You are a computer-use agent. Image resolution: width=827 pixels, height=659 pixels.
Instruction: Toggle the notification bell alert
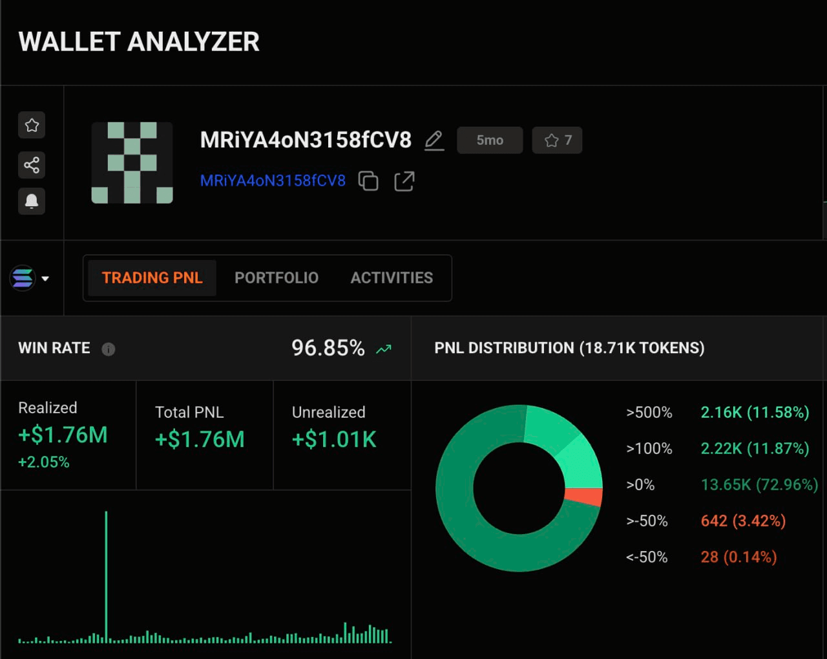point(32,201)
